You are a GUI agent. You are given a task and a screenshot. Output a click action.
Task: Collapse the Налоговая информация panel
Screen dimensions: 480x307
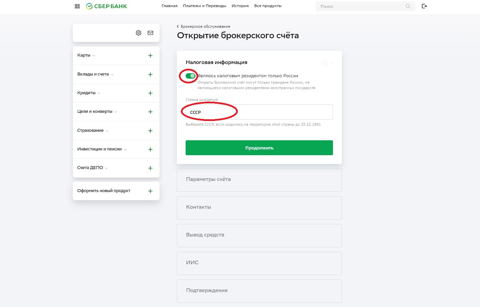(331, 63)
